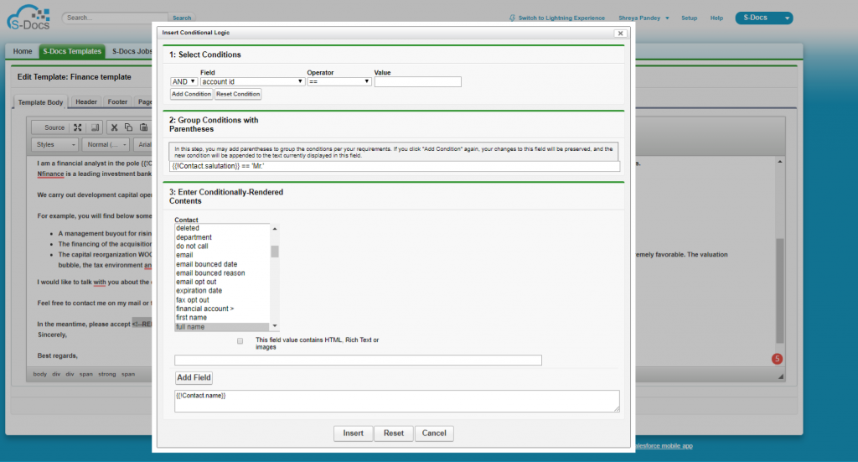Image resolution: width=858 pixels, height=462 pixels.
Task: Click the Add Condition button
Action: 191,94
